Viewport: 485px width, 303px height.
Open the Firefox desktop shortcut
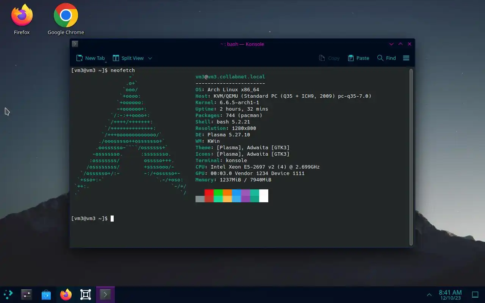coord(22,19)
